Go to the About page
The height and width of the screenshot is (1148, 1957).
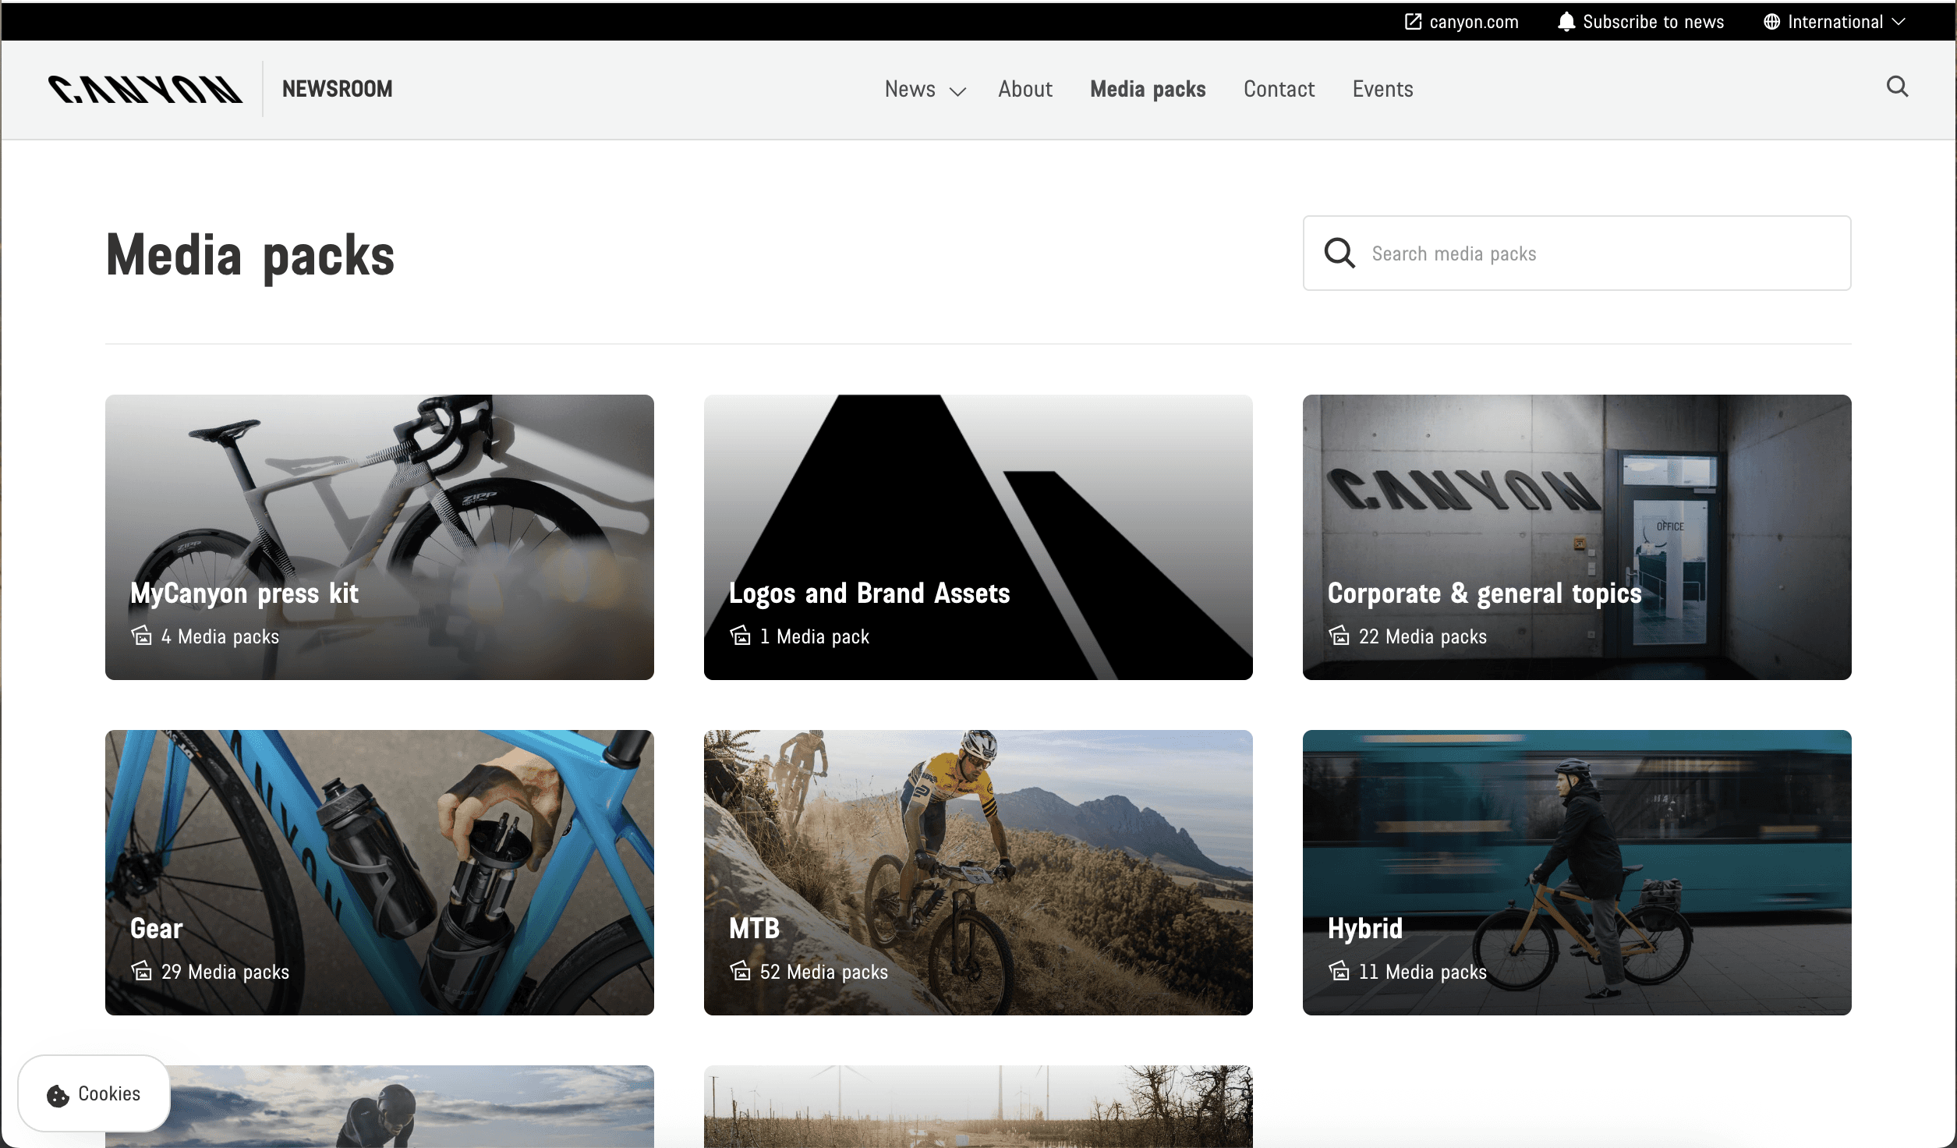click(x=1025, y=89)
